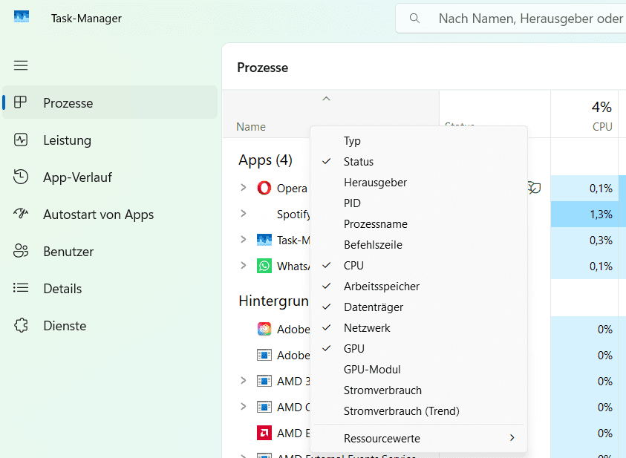Open the Details page

point(110,289)
